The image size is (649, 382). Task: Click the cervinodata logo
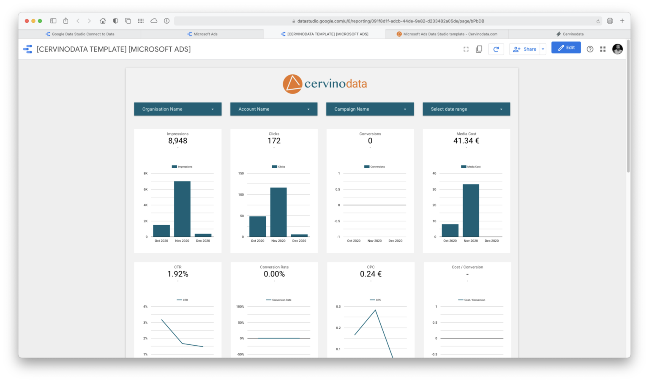(x=324, y=84)
